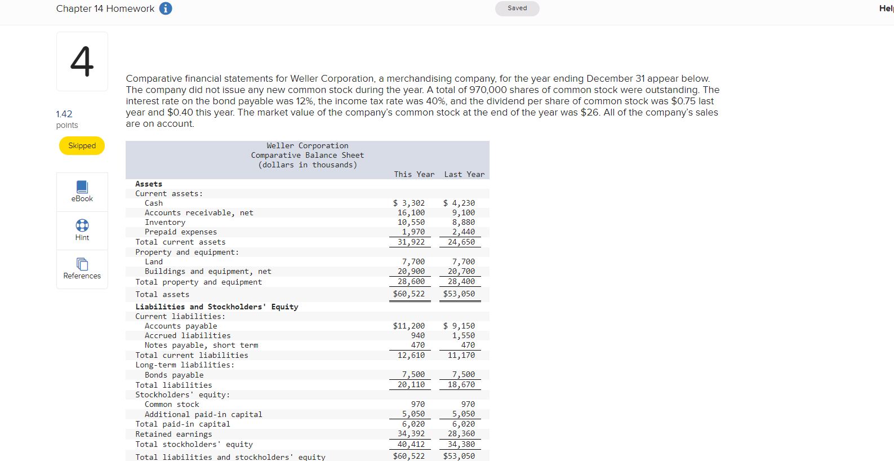Click the Total current assets label
Image resolution: width=894 pixels, height=461 pixels.
point(180,242)
